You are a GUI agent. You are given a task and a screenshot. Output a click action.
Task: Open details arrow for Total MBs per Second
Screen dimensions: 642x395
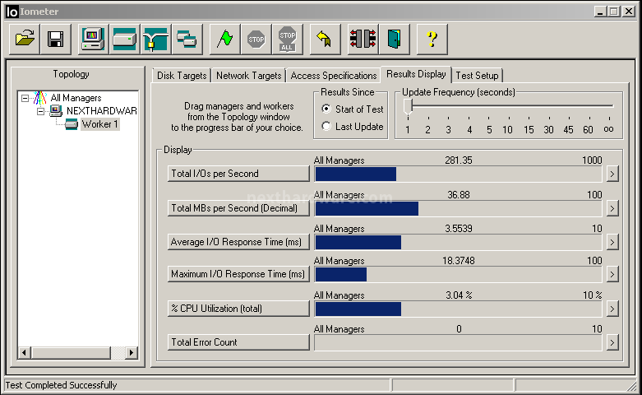tap(612, 208)
